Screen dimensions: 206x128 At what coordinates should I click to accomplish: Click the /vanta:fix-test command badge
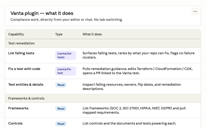click(x=66, y=71)
